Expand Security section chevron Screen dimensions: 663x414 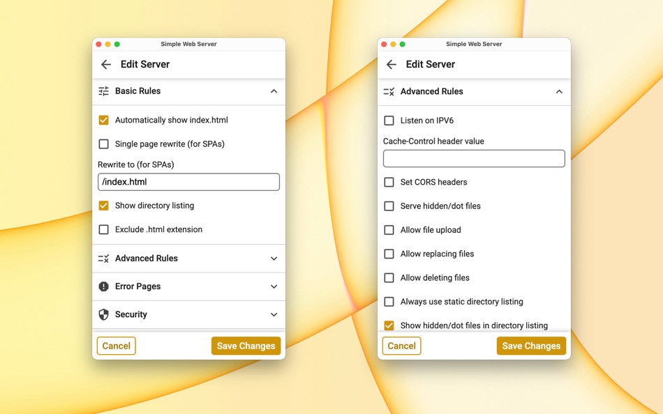click(x=274, y=315)
